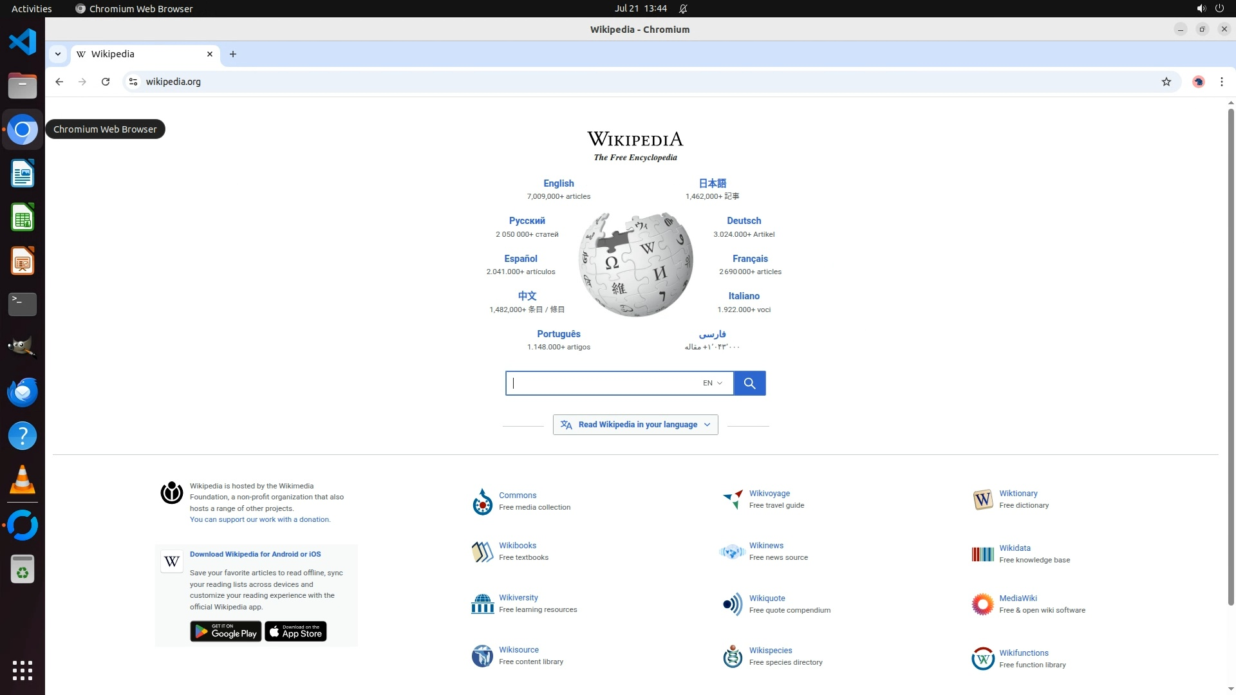Viewport: 1236px width, 695px height.
Task: Bookmark this page with the star icon
Action: click(1166, 82)
